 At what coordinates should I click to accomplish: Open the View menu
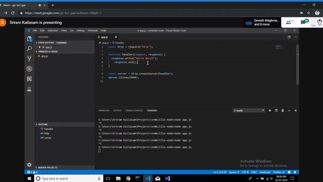point(64,30)
